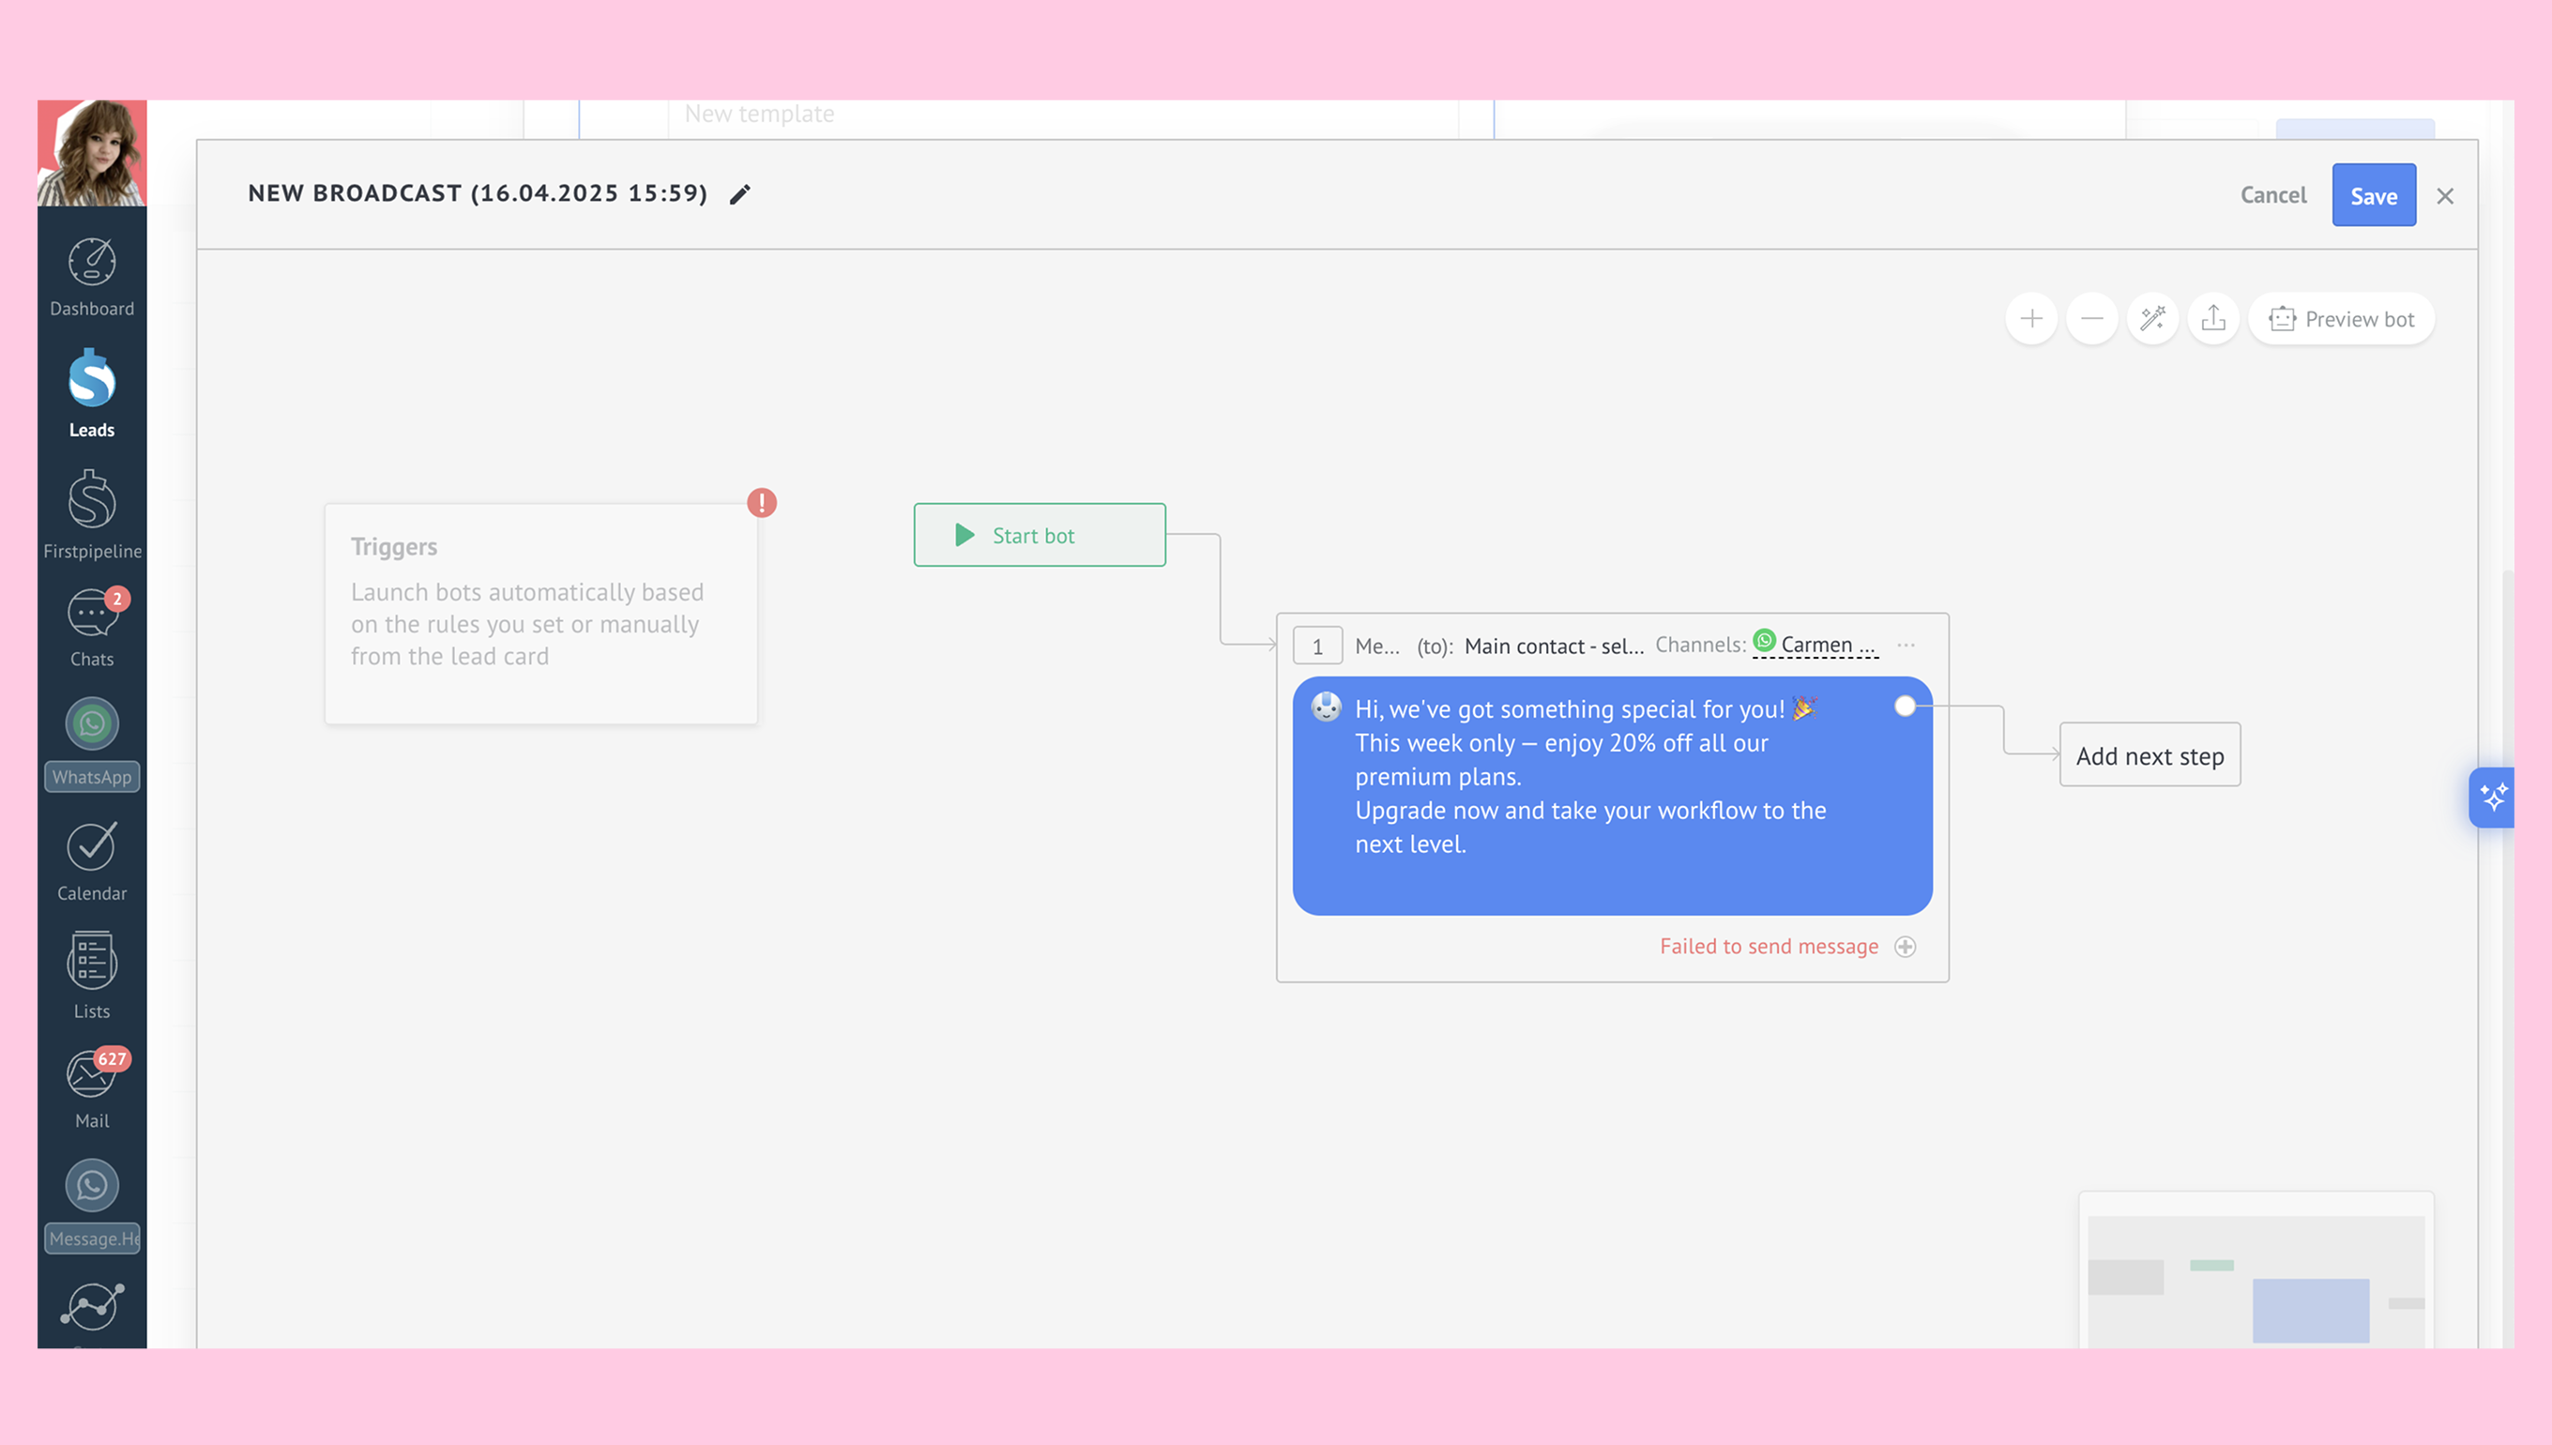Image resolution: width=2552 pixels, height=1445 pixels.
Task: Open the Mail section with 627 badge
Action: pos(91,1088)
